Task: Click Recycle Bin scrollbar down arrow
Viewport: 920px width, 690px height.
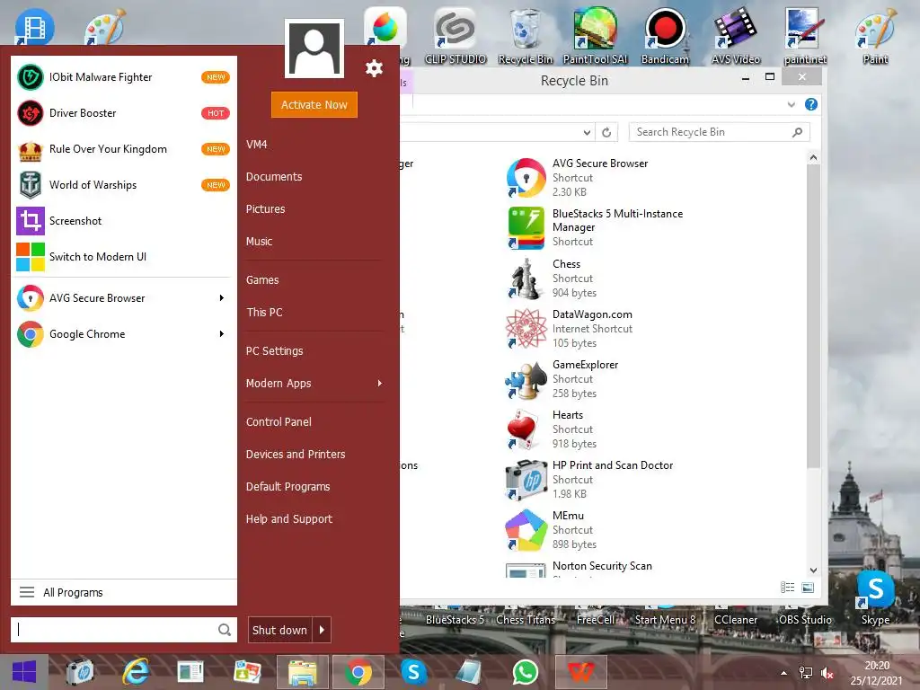Action: point(813,571)
